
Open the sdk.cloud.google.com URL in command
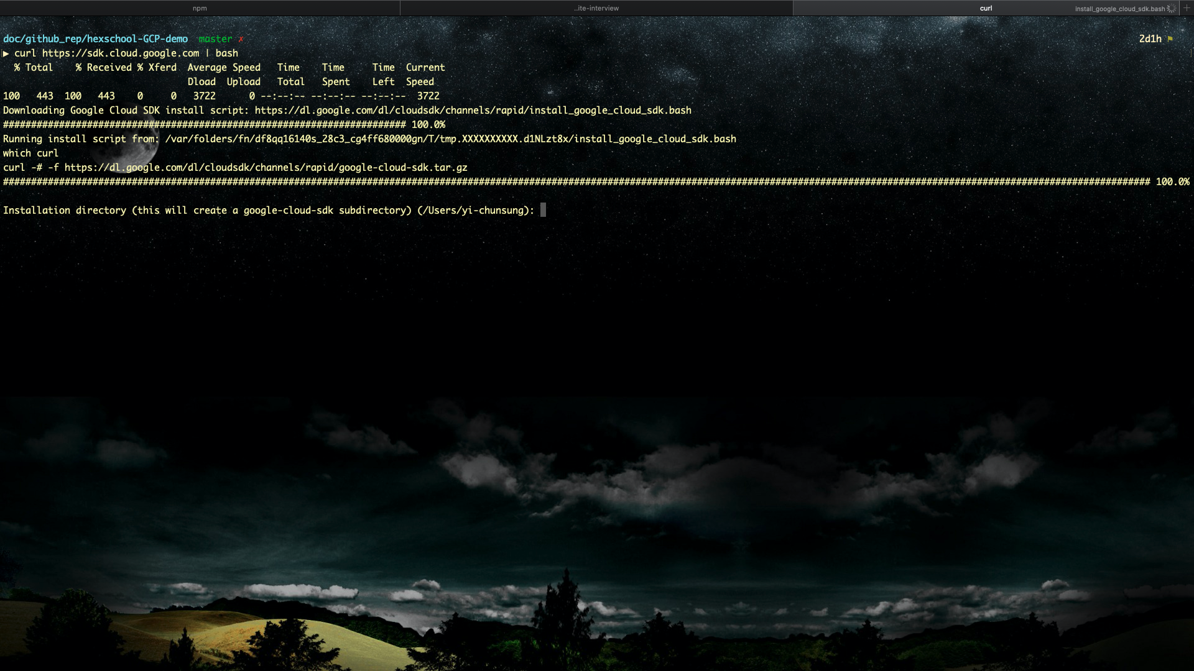121,53
